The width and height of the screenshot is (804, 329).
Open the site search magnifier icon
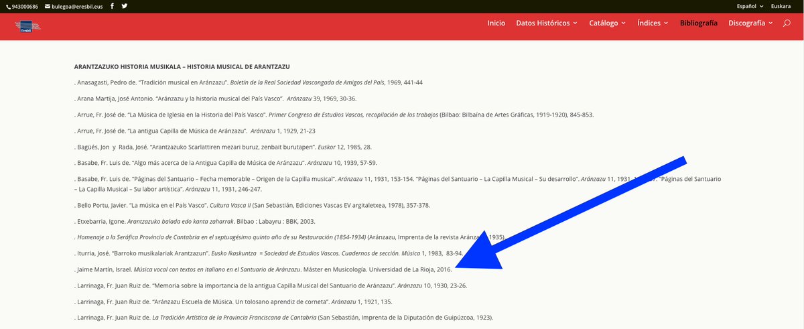[x=787, y=23]
